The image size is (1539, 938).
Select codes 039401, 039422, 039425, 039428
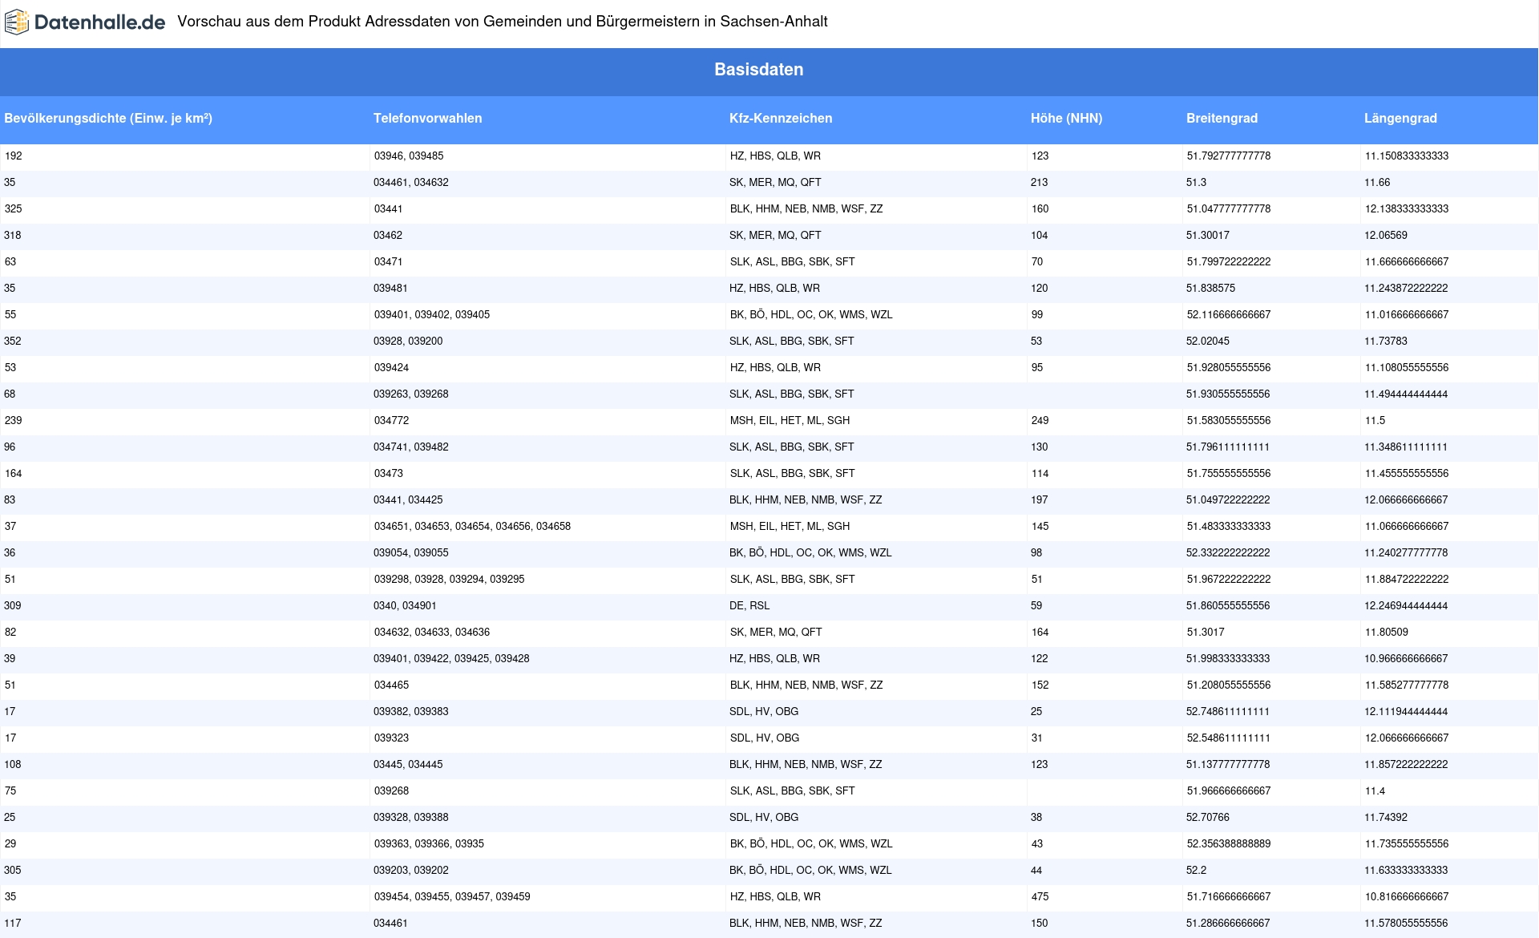click(451, 659)
